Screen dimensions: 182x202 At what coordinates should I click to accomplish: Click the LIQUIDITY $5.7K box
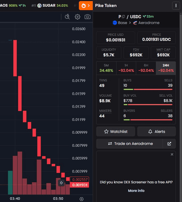pyautogui.click(x=109, y=53)
